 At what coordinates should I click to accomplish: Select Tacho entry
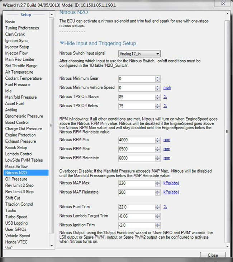pos(11,211)
